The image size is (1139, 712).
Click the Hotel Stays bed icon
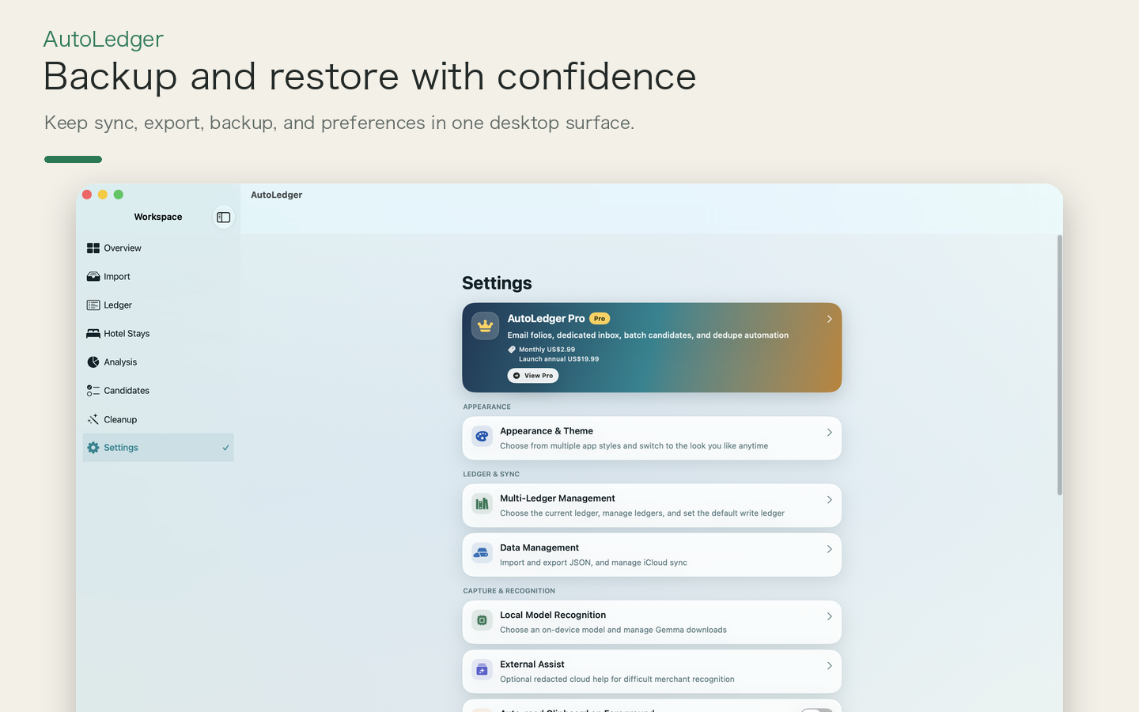tap(93, 334)
